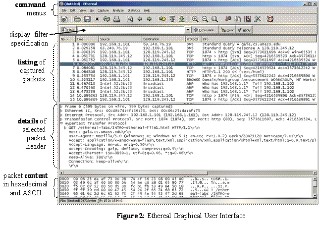Click the find packet magnifier icon

point(130,19)
